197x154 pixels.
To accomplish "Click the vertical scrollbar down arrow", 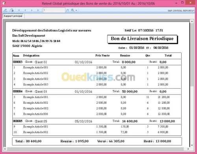I will click(x=192, y=145).
